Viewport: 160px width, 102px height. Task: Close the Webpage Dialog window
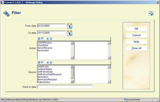coord(157,2)
